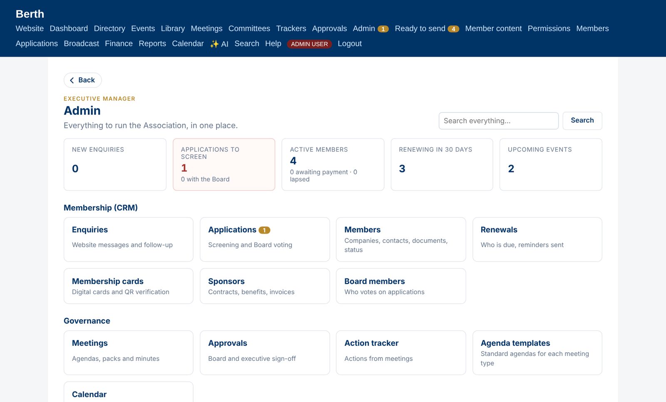Open the Renewing in 30 Days card
This screenshot has width=666, height=402.
point(442,165)
